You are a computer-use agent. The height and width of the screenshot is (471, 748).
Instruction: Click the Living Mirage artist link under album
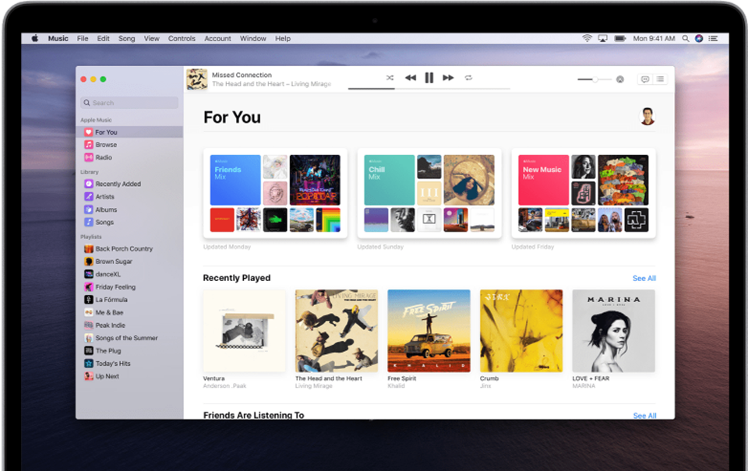coord(314,385)
